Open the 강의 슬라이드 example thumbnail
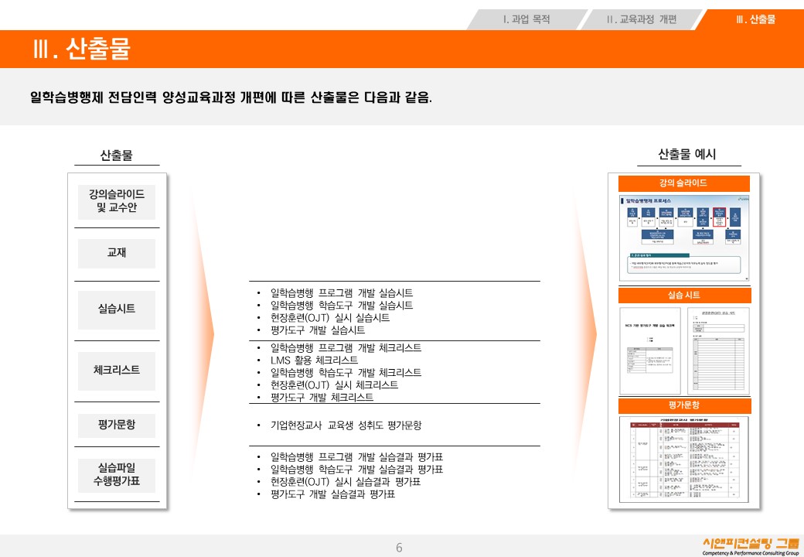Screen dimensions: 804x557 point(684,238)
